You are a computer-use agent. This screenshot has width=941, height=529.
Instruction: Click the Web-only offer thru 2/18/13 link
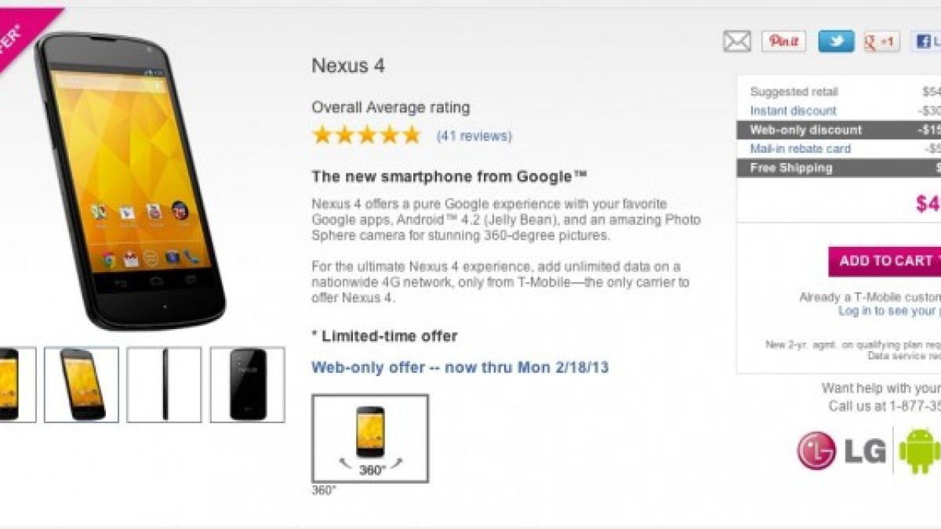click(460, 367)
